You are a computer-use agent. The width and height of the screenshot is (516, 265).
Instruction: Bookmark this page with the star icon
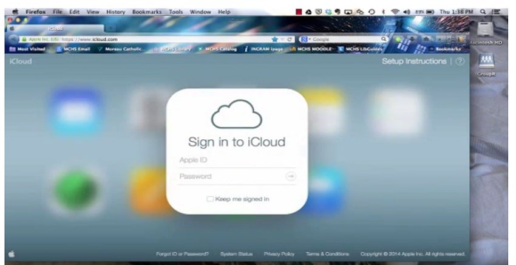coord(275,40)
